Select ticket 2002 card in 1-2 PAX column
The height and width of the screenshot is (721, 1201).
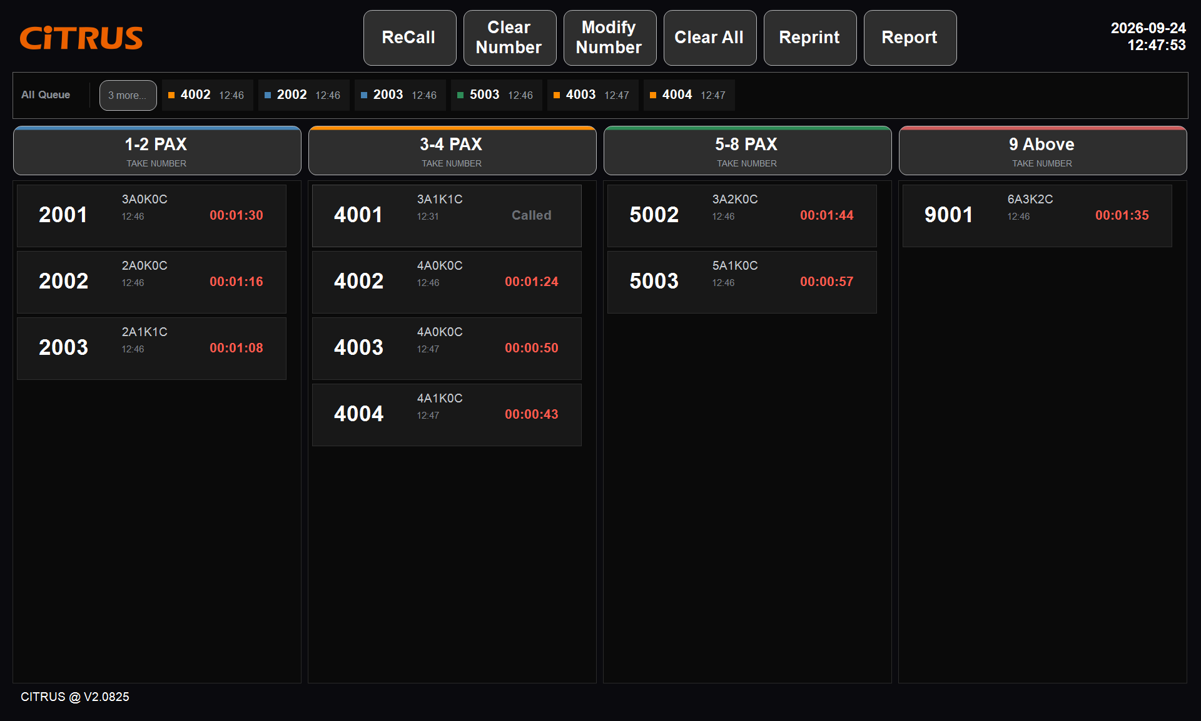coord(151,282)
